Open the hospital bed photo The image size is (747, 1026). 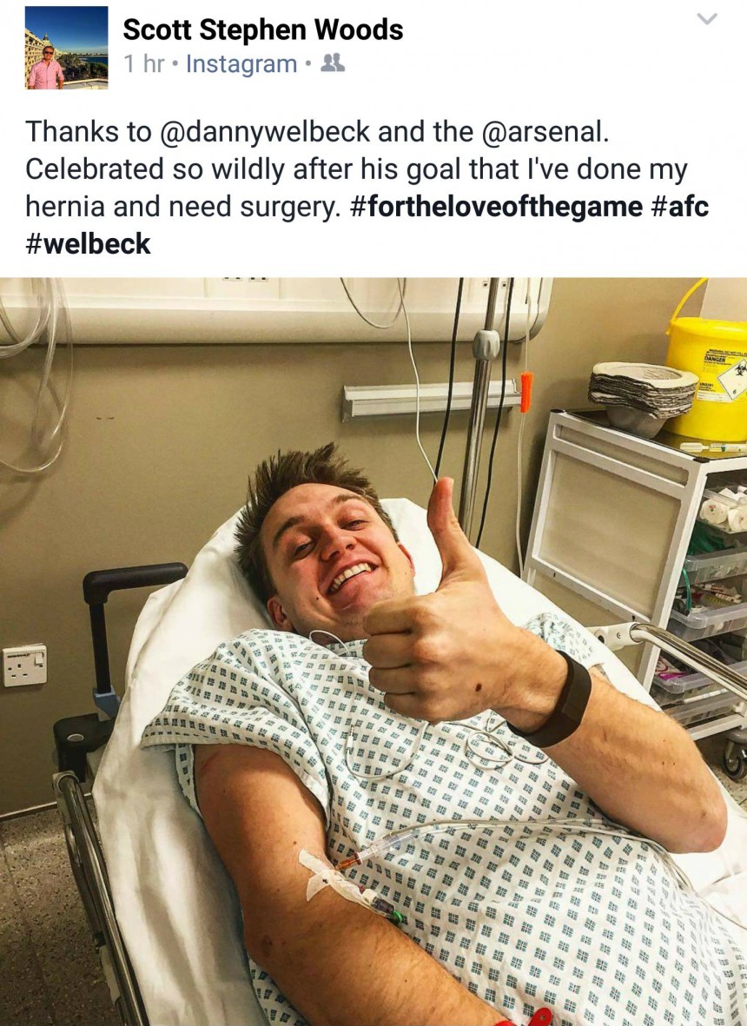click(x=373, y=652)
